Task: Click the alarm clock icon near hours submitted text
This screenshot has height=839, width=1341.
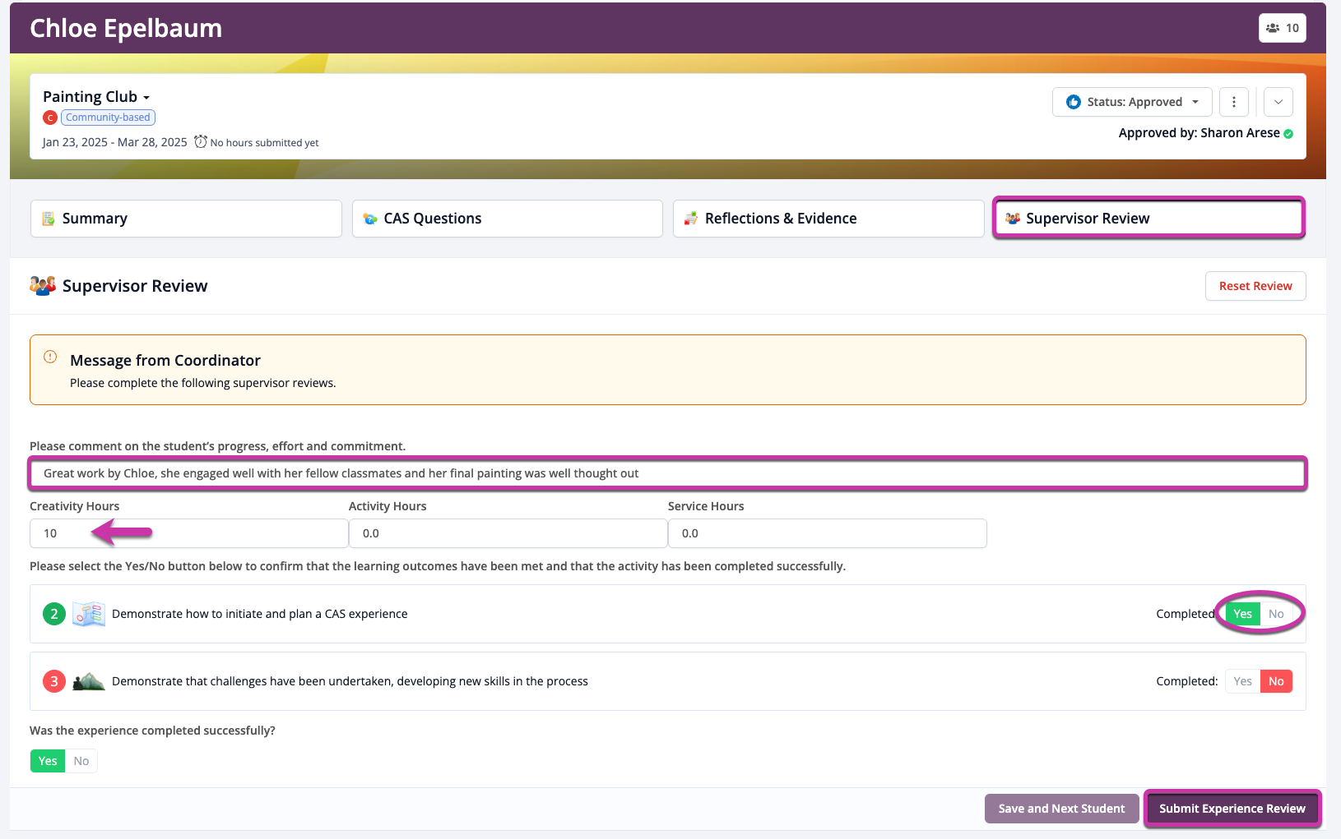Action: [x=200, y=141]
